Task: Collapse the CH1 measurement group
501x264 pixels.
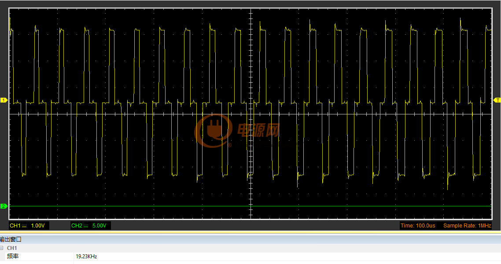Action: click(2, 248)
